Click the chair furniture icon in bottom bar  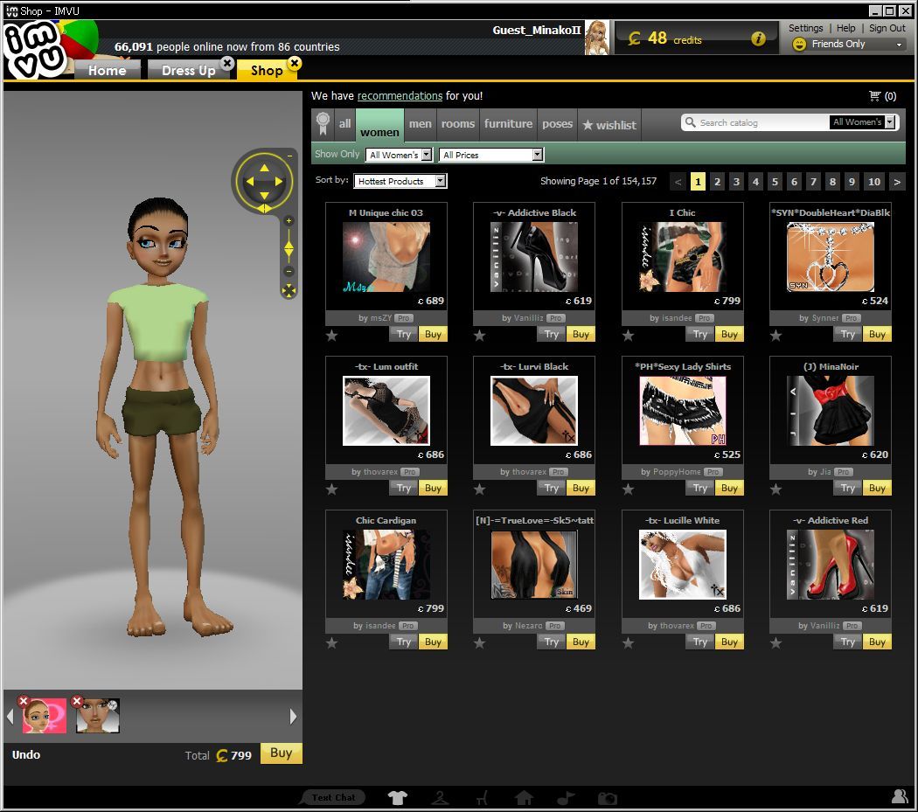(x=482, y=797)
